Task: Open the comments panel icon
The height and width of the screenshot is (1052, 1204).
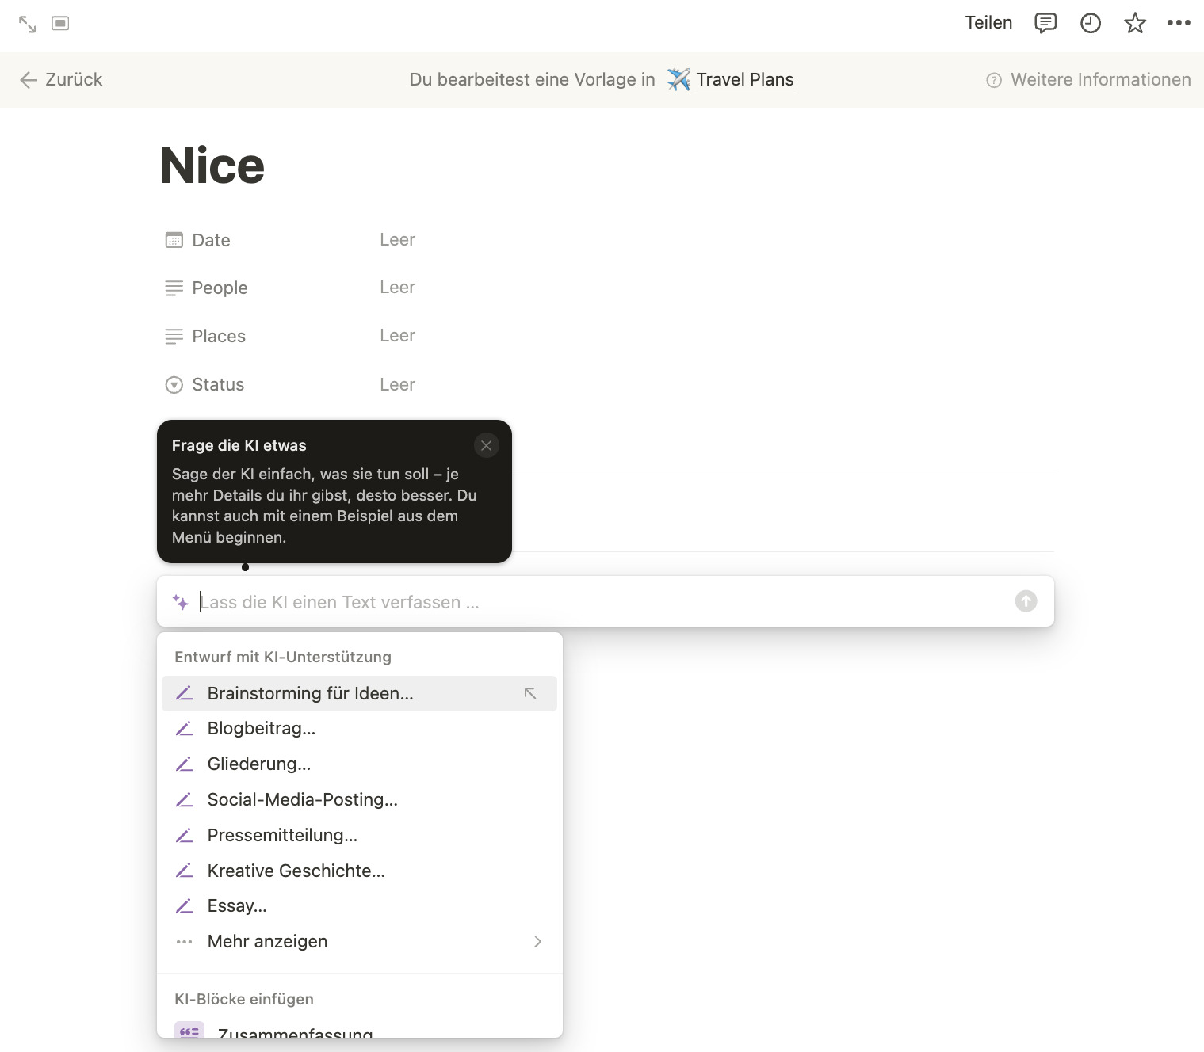Action: point(1045,23)
